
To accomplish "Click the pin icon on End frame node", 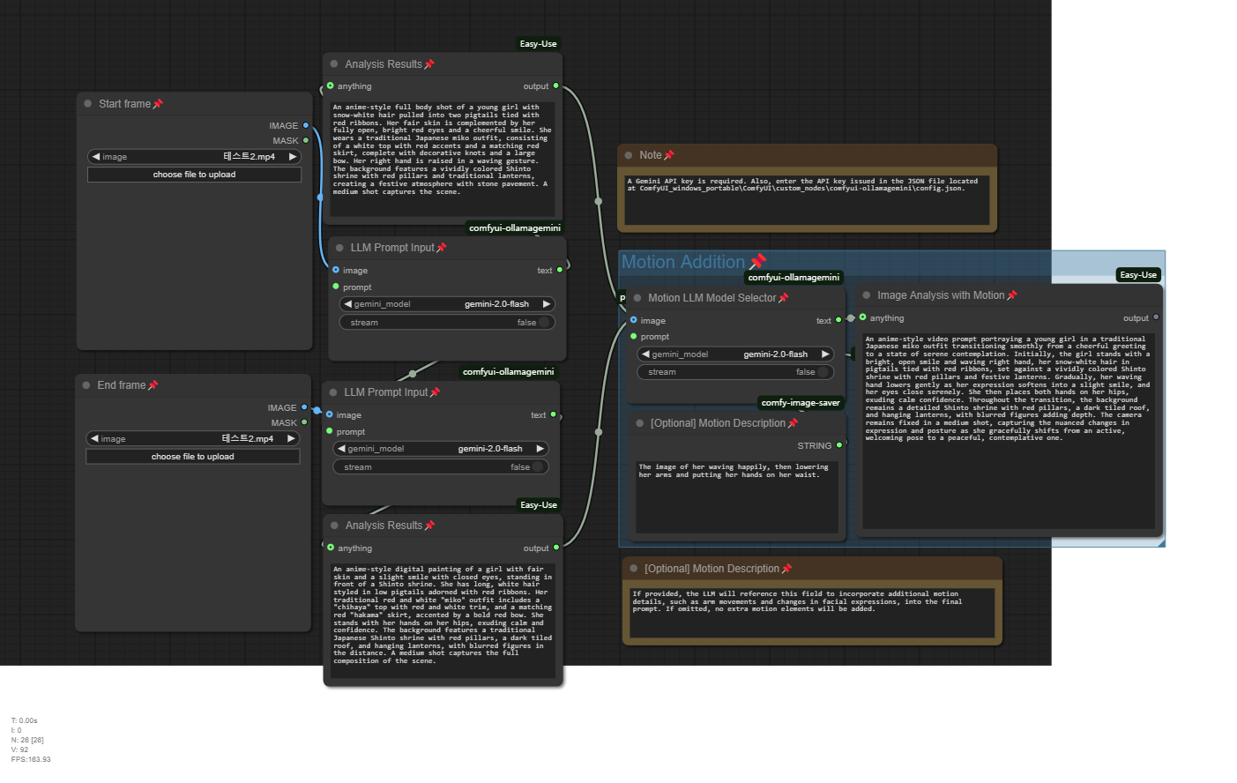I will [x=153, y=385].
